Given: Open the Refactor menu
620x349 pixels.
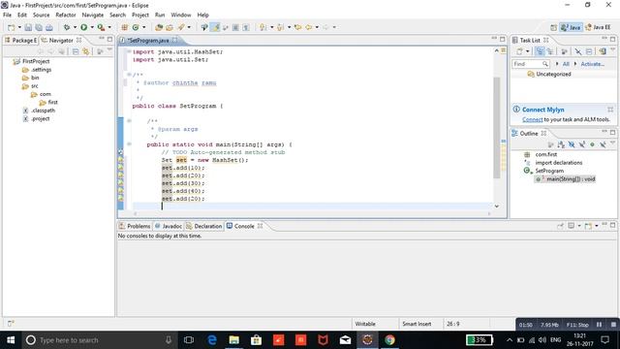Looking at the screenshot, I should (66, 15).
